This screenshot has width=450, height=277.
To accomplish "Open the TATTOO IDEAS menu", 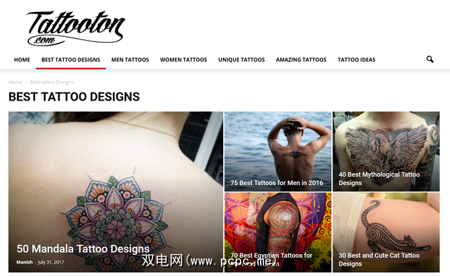I will tap(357, 60).
